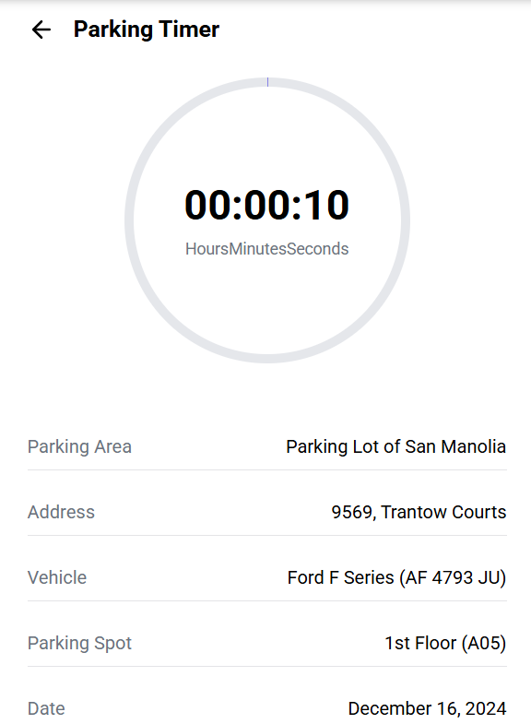Image resolution: width=531 pixels, height=724 pixels.
Task: Click the HoursMinutesSeconds caption
Action: [x=266, y=249]
